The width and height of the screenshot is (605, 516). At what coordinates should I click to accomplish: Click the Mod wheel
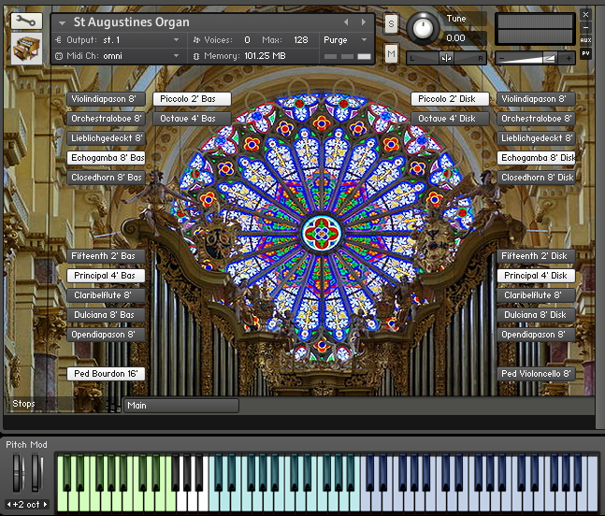click(36, 473)
